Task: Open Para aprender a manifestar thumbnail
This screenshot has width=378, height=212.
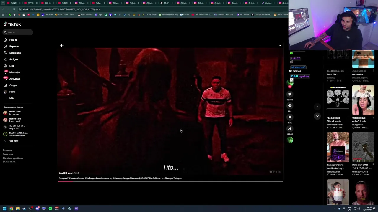Action: tap(338, 147)
